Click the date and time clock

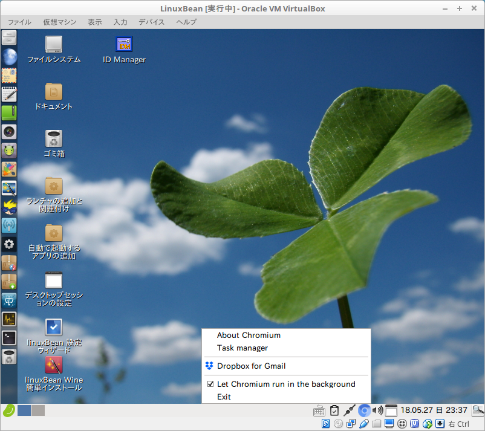pyautogui.click(x=434, y=410)
